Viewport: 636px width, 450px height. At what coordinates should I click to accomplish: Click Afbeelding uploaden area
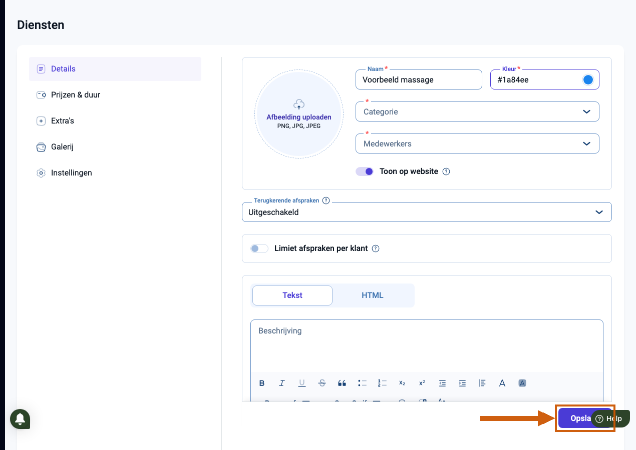[299, 114]
